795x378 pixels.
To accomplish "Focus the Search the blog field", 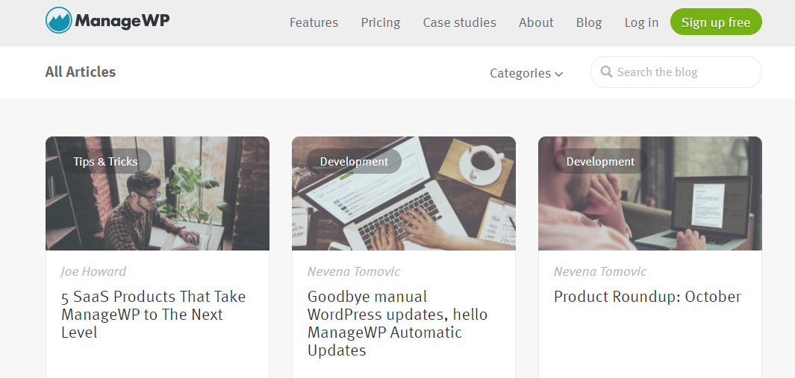I will coord(683,72).
